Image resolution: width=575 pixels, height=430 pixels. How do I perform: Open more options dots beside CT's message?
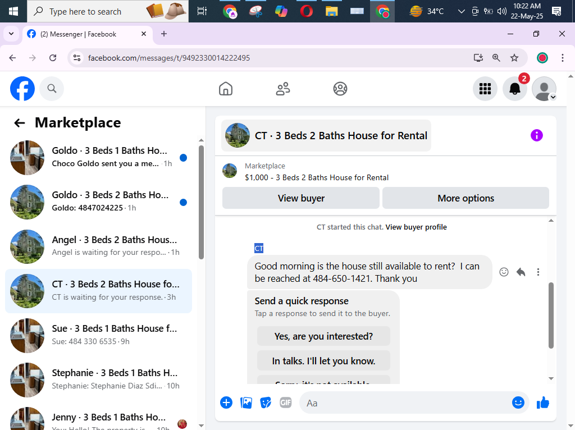click(x=538, y=272)
